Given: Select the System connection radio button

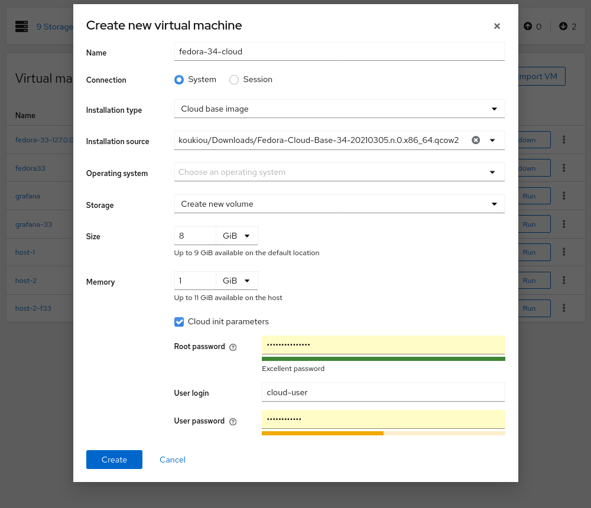Looking at the screenshot, I should click(179, 80).
